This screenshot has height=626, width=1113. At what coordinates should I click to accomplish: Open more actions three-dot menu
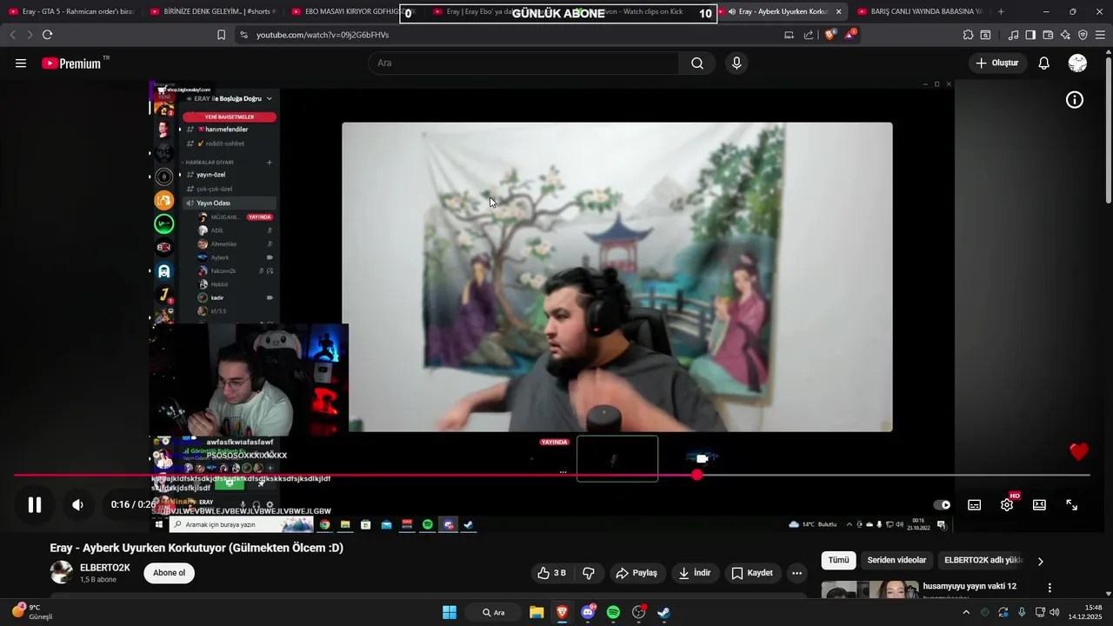coord(796,573)
